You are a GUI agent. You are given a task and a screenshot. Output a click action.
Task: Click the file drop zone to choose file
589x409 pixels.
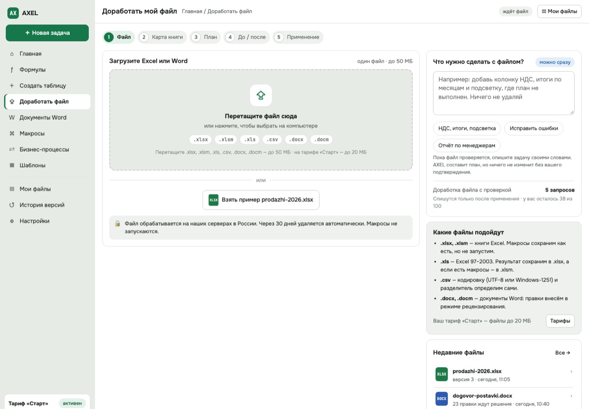point(261,120)
